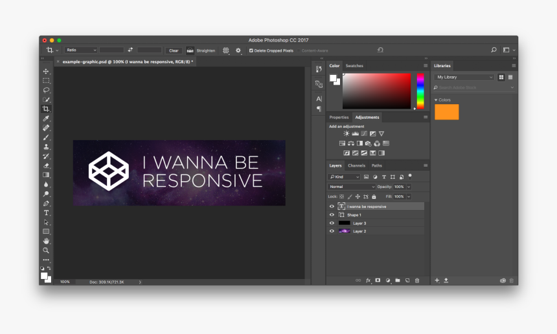Open the Opacity slider dropdown arrow
The image size is (557, 334).
409,187
